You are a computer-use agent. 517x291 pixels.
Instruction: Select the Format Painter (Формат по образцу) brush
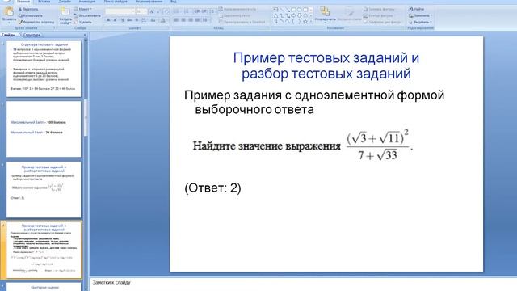click(x=20, y=22)
